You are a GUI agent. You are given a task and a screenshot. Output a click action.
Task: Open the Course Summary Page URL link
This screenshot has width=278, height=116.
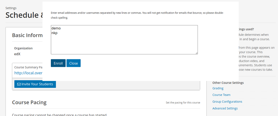click(x=28, y=73)
